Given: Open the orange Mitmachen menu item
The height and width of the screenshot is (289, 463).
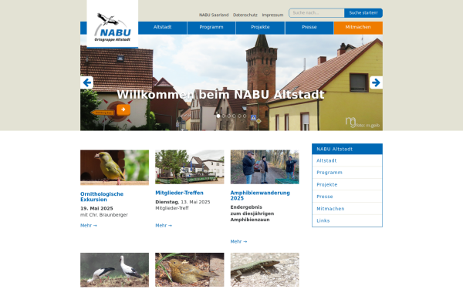Looking at the screenshot, I should coord(358,28).
